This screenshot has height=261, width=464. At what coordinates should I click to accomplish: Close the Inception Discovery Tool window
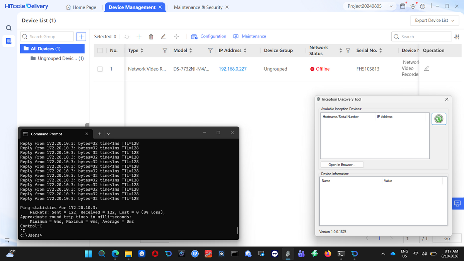(447, 99)
